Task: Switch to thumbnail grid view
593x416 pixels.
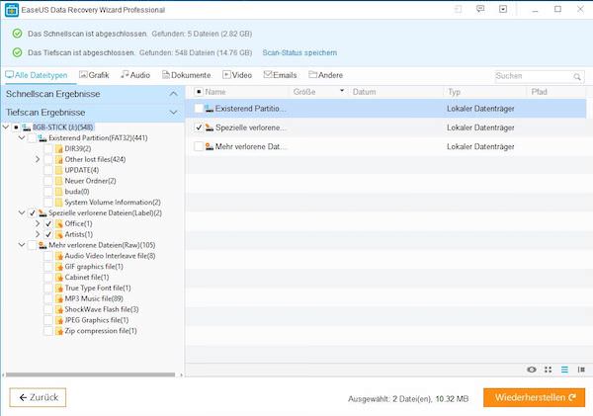Action: [x=548, y=370]
